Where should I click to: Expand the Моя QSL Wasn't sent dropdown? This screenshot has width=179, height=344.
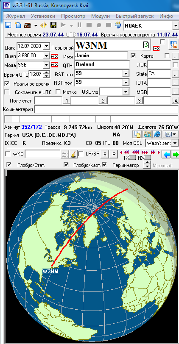click(175, 143)
